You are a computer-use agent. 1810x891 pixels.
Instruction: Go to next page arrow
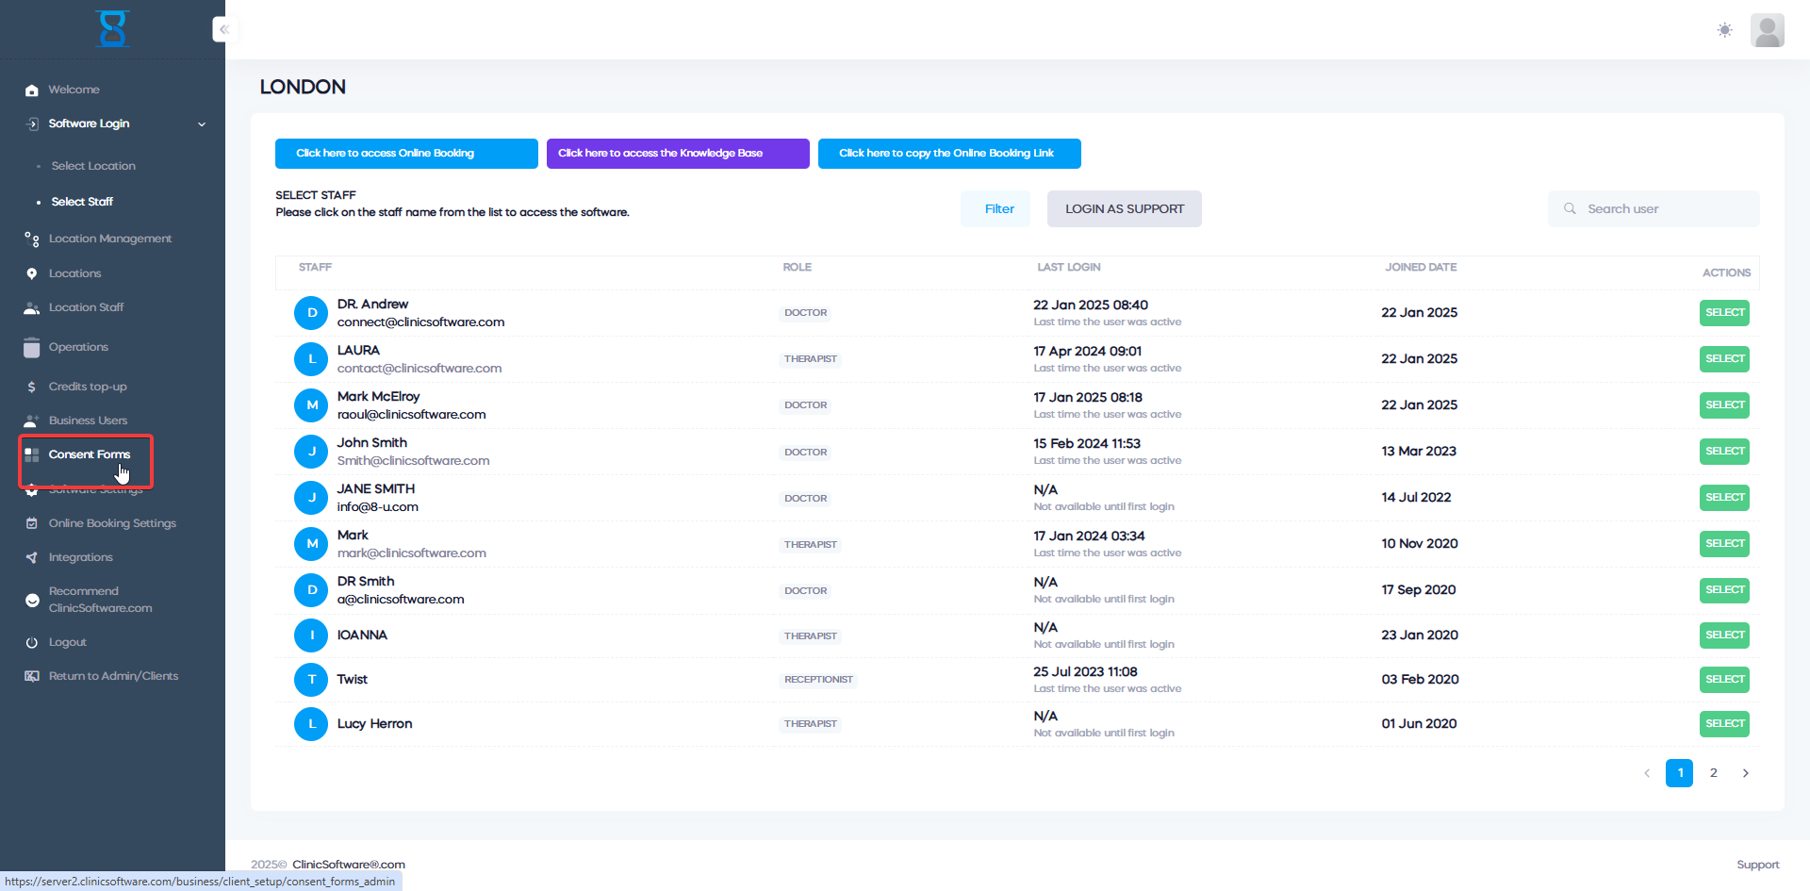[x=1745, y=773]
